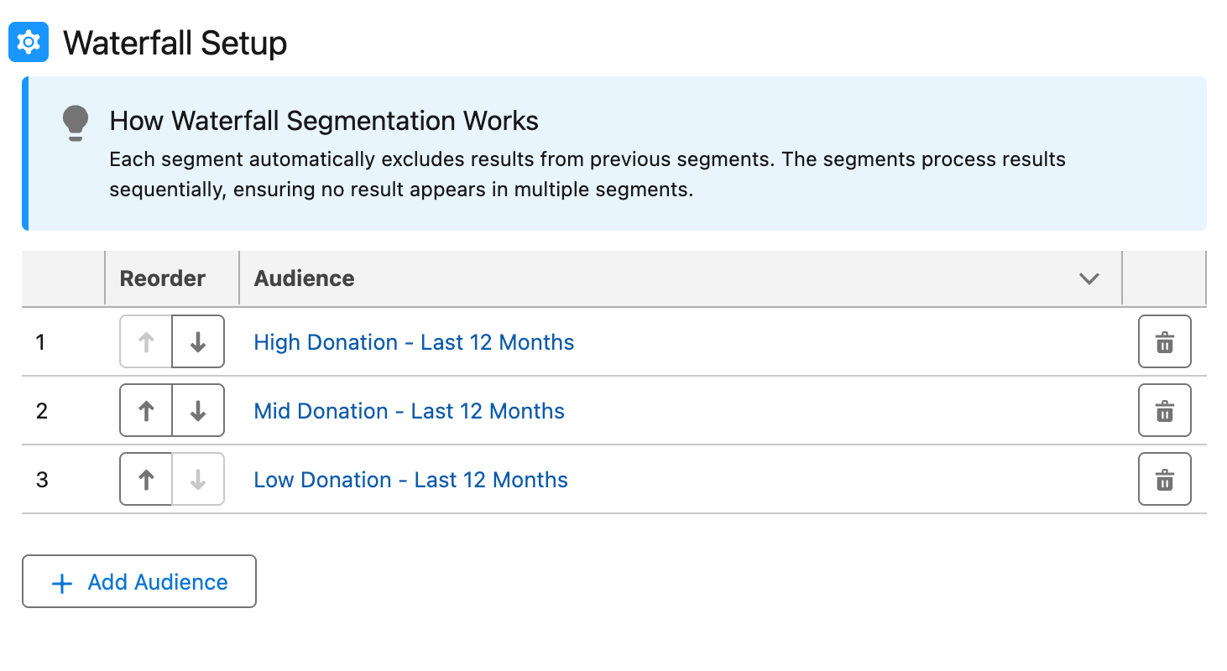Image resolution: width=1227 pixels, height=671 pixels.
Task: Click the Audience column header
Action: pos(305,278)
